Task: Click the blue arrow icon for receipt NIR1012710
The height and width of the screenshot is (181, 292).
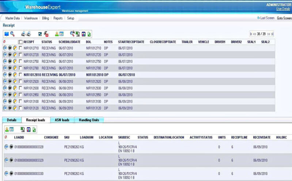Action: 5,48
